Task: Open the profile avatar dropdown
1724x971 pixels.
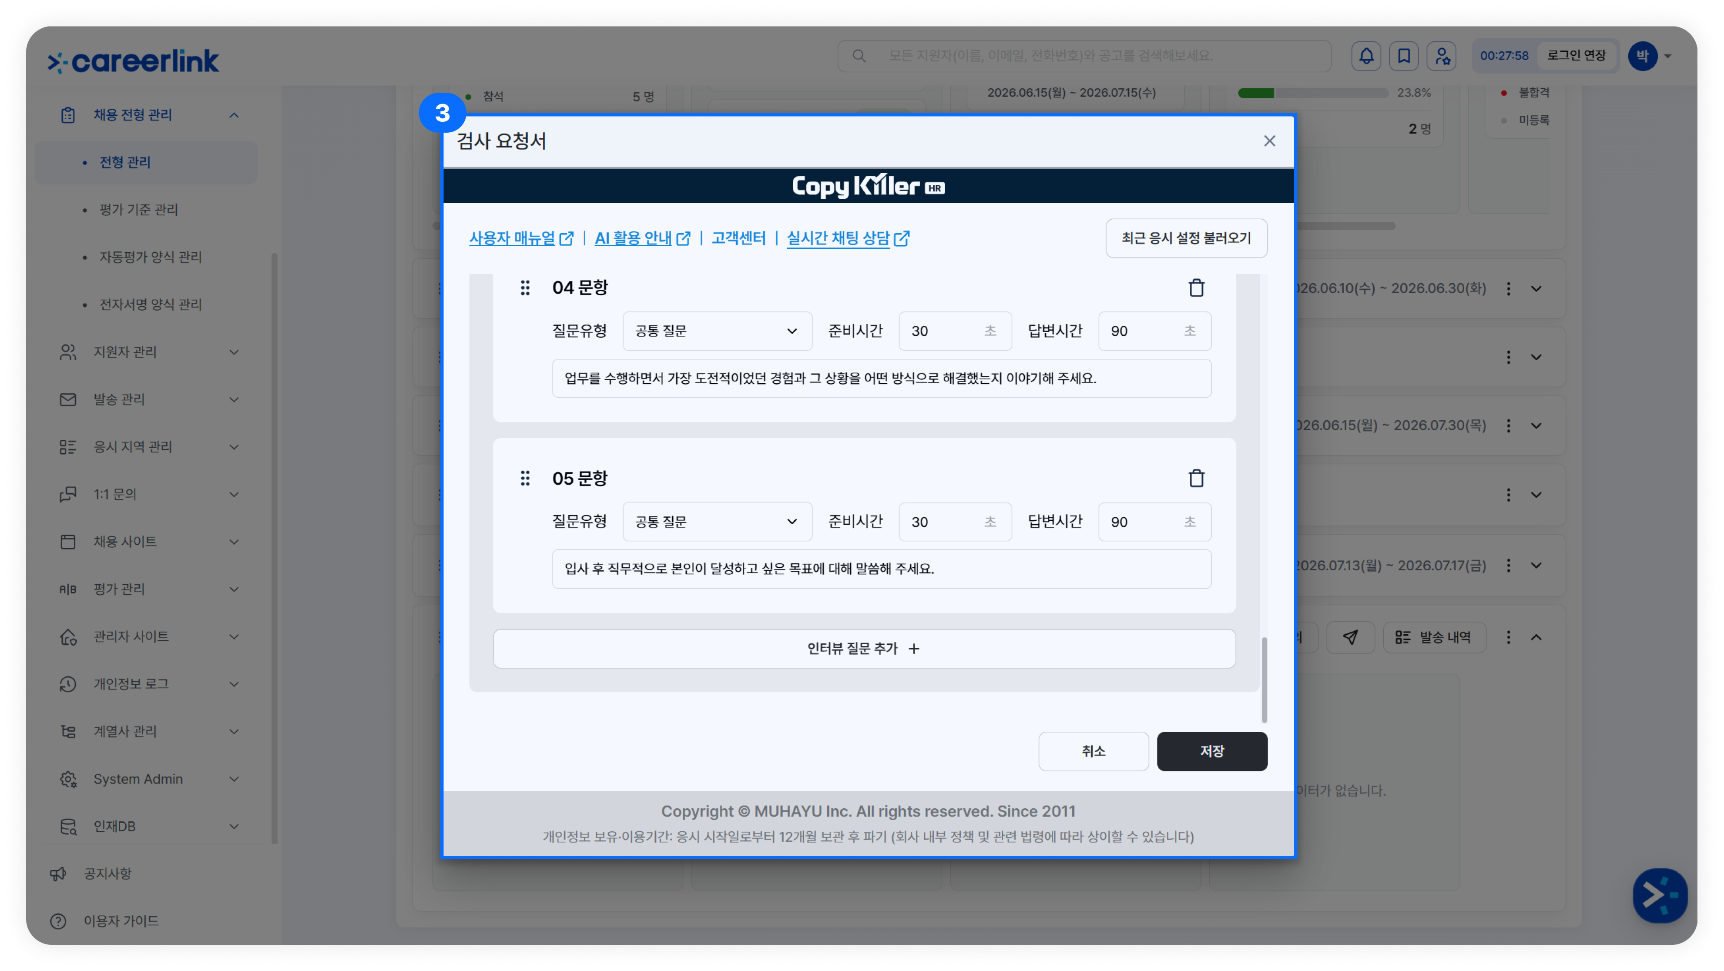Action: coord(1650,56)
